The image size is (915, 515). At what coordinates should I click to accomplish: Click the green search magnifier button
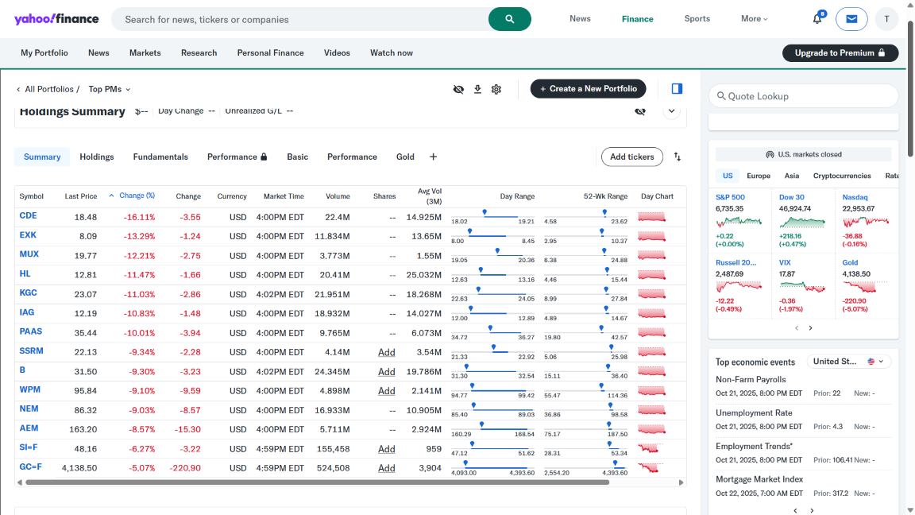(x=509, y=19)
